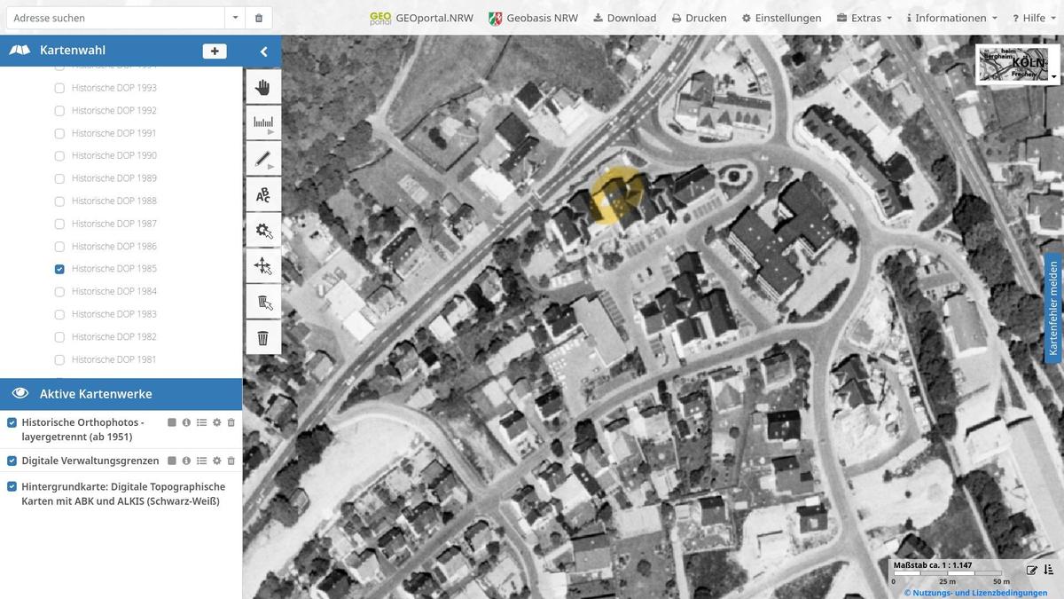1064x599 pixels.
Task: Check Historische DOP 1984
Action: point(59,292)
